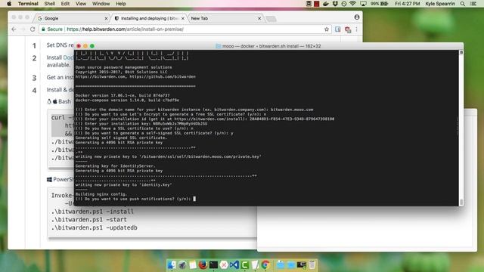Click the horizontal scrollbar under PowerShell code

point(153,239)
